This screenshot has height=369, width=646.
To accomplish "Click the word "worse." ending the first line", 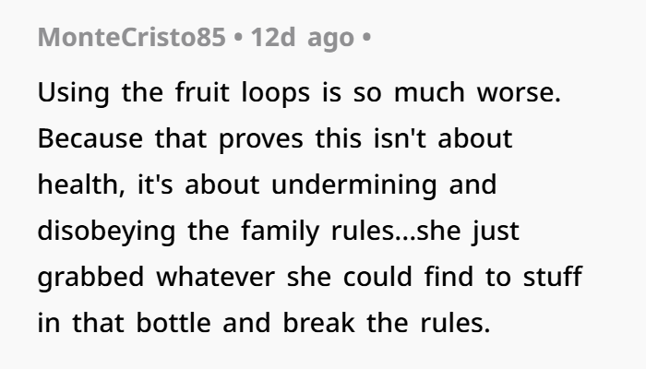I will point(519,92).
